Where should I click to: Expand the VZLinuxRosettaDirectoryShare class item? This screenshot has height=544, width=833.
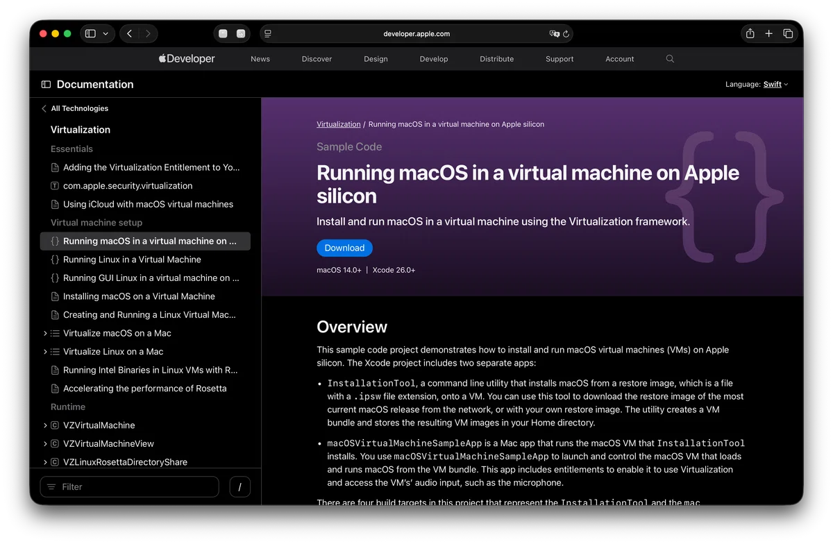click(x=45, y=462)
